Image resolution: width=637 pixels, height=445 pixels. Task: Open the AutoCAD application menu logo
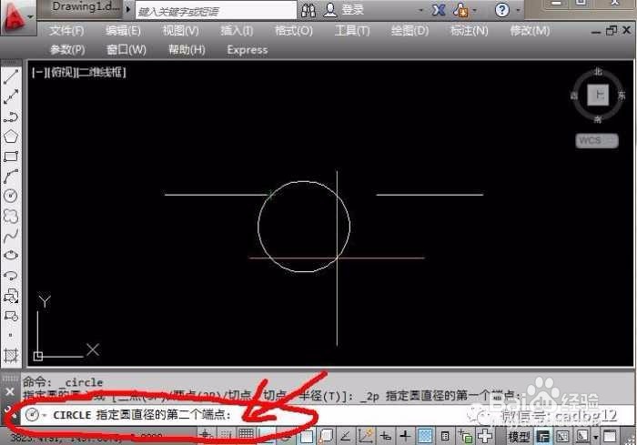(14, 17)
